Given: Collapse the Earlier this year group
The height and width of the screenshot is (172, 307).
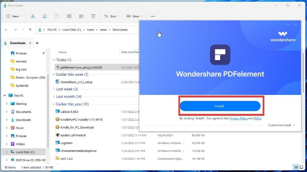Looking at the screenshot, I should [54, 104].
